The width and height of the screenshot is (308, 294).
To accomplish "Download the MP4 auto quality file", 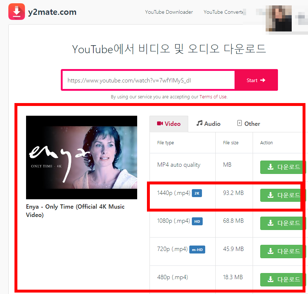I will point(283,167).
